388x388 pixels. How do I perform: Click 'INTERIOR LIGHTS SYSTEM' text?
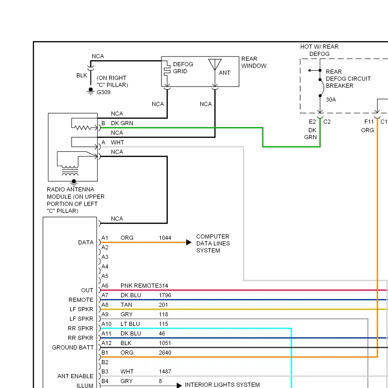(x=222, y=385)
